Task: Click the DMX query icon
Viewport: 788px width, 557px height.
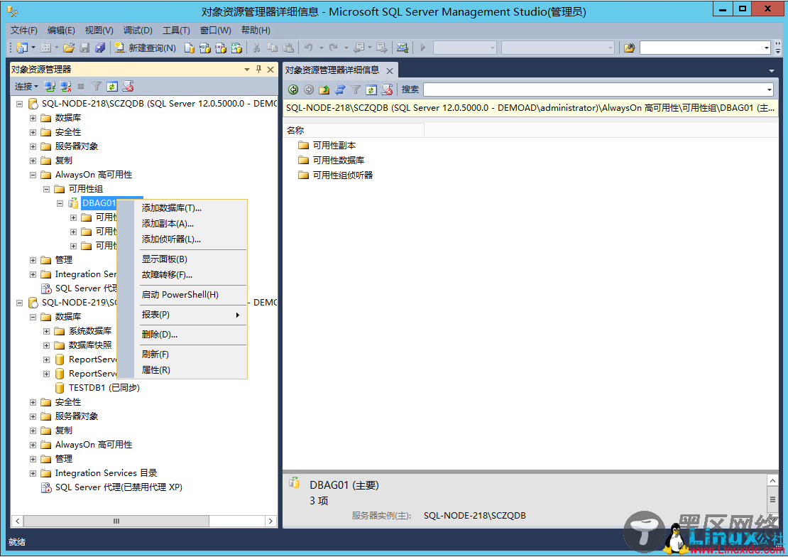Action: point(220,48)
